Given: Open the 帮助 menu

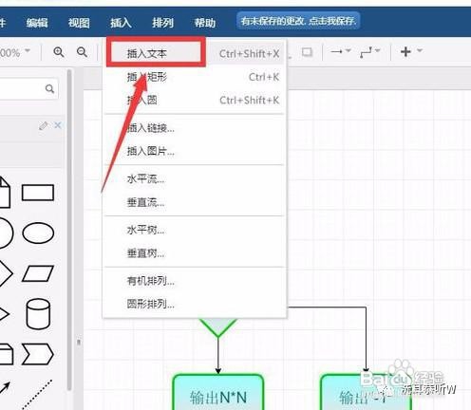Looking at the screenshot, I should pos(205,23).
